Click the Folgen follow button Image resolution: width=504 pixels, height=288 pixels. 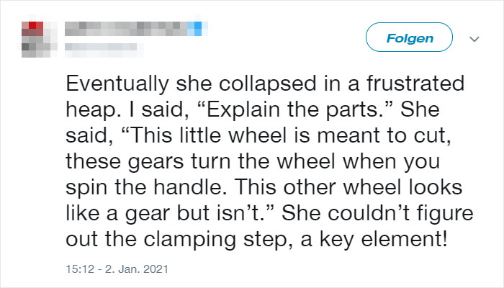409,37
